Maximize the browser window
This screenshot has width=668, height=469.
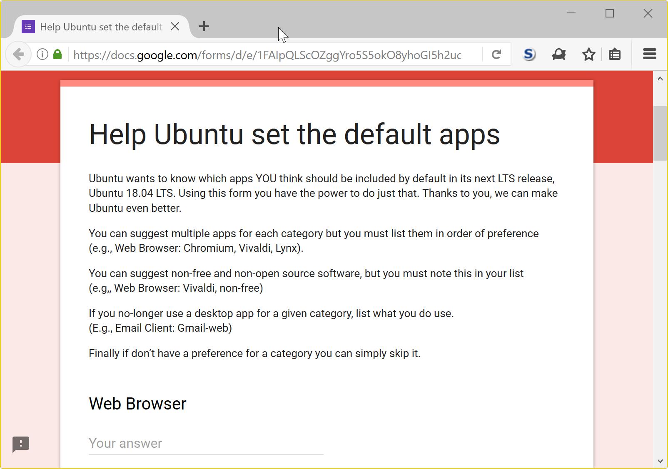pyautogui.click(x=610, y=13)
